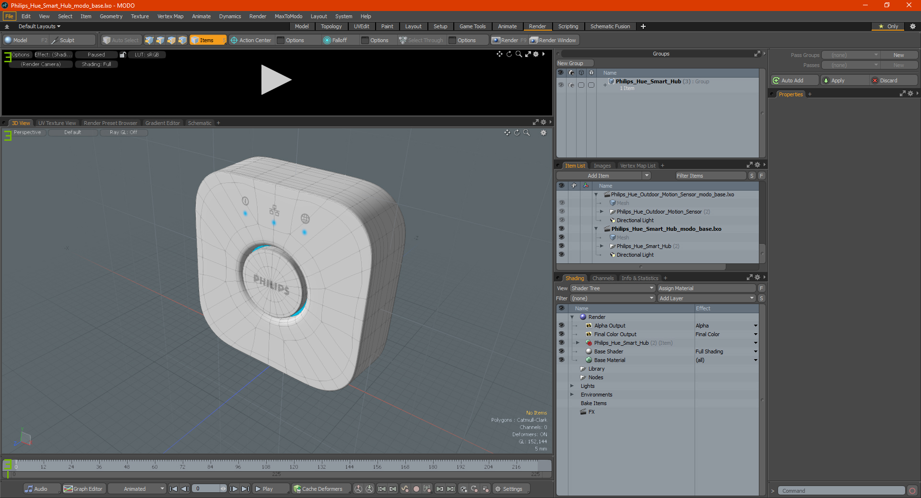Click the Discard button
Screen dimensions: 921x498
(893, 80)
